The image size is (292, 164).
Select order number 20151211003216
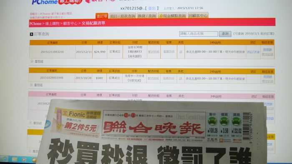(x=52, y=52)
